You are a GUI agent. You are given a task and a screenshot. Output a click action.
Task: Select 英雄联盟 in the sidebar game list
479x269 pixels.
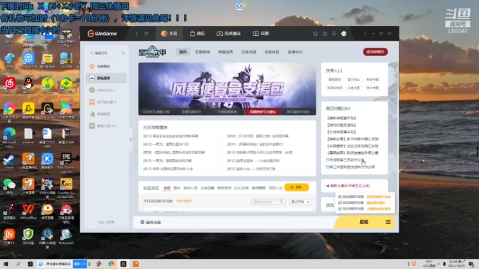pos(107,114)
